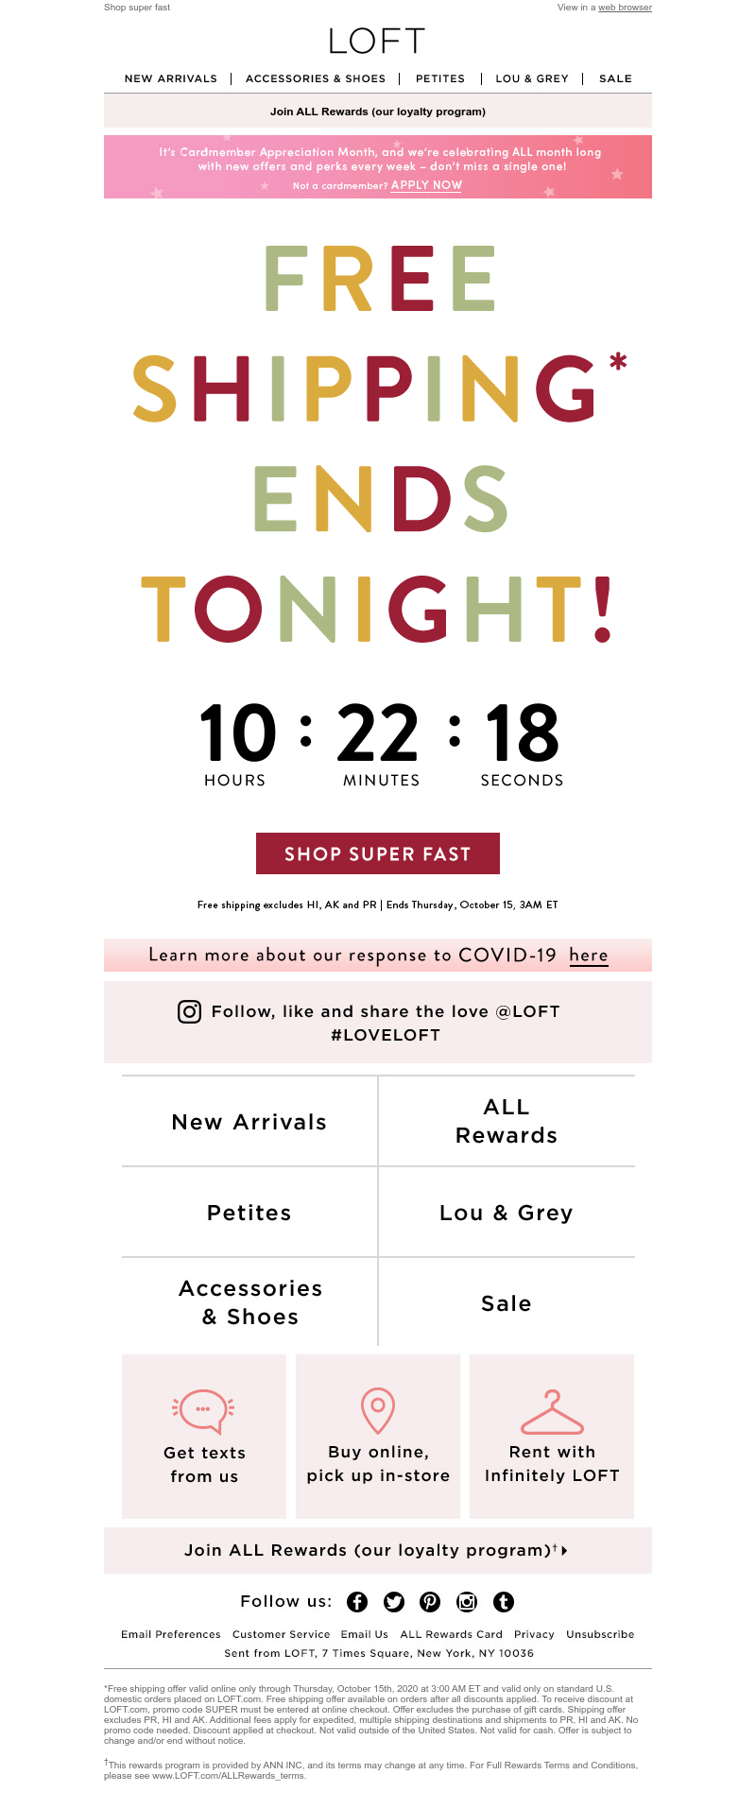756x1809 pixels.
Task: Click the speech bubble texts icon
Action: click(203, 1410)
